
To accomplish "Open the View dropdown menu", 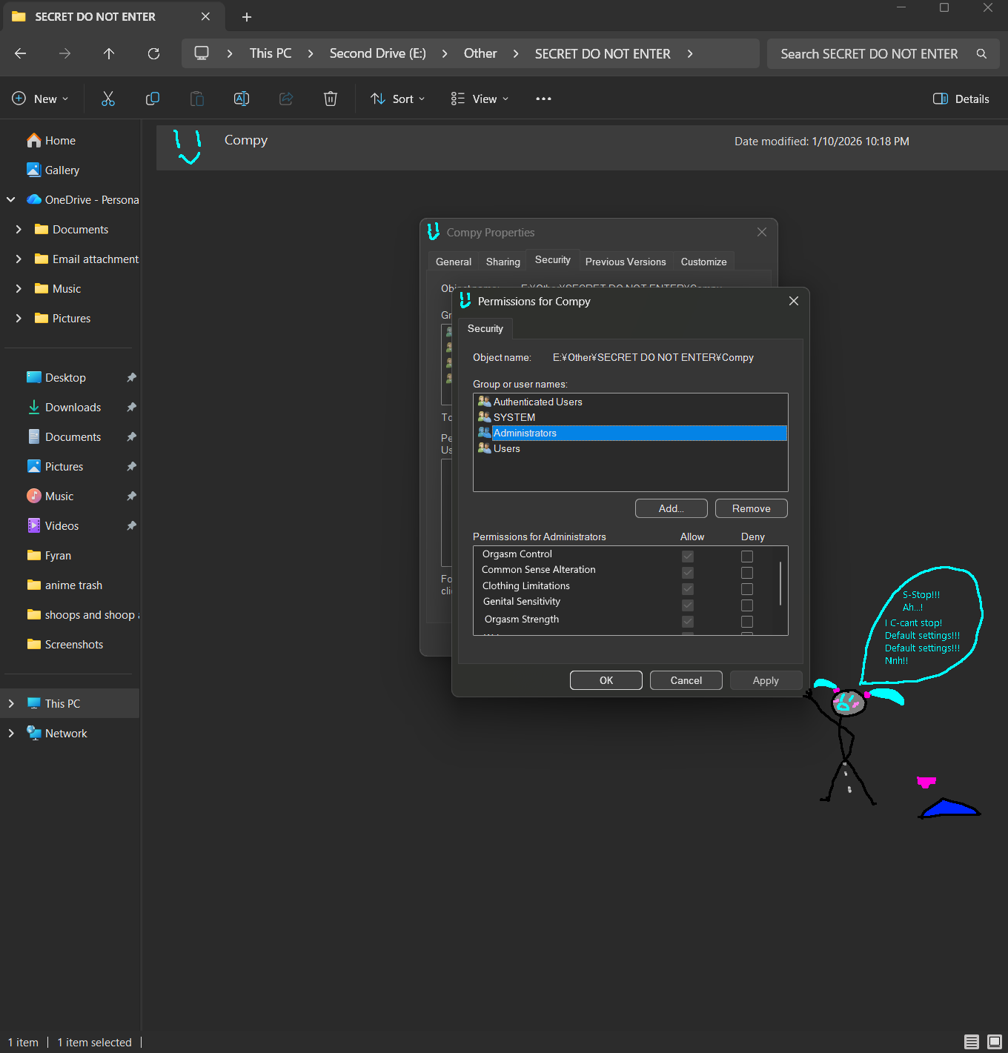I will coord(480,99).
